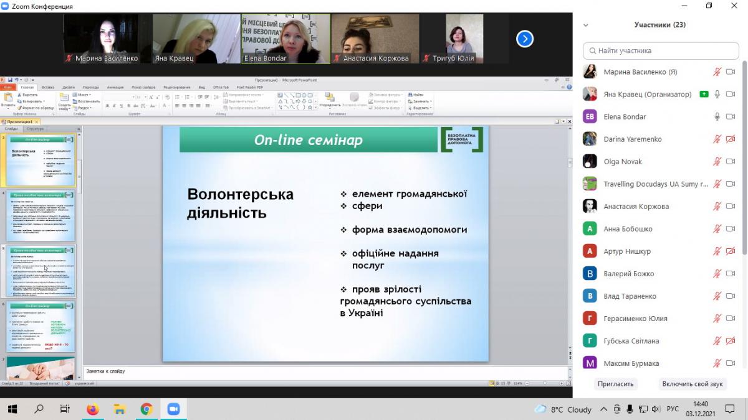Image resolution: width=748 pixels, height=420 pixels.
Task: Click the Zoom icon in the taskbar
Action: click(173, 409)
